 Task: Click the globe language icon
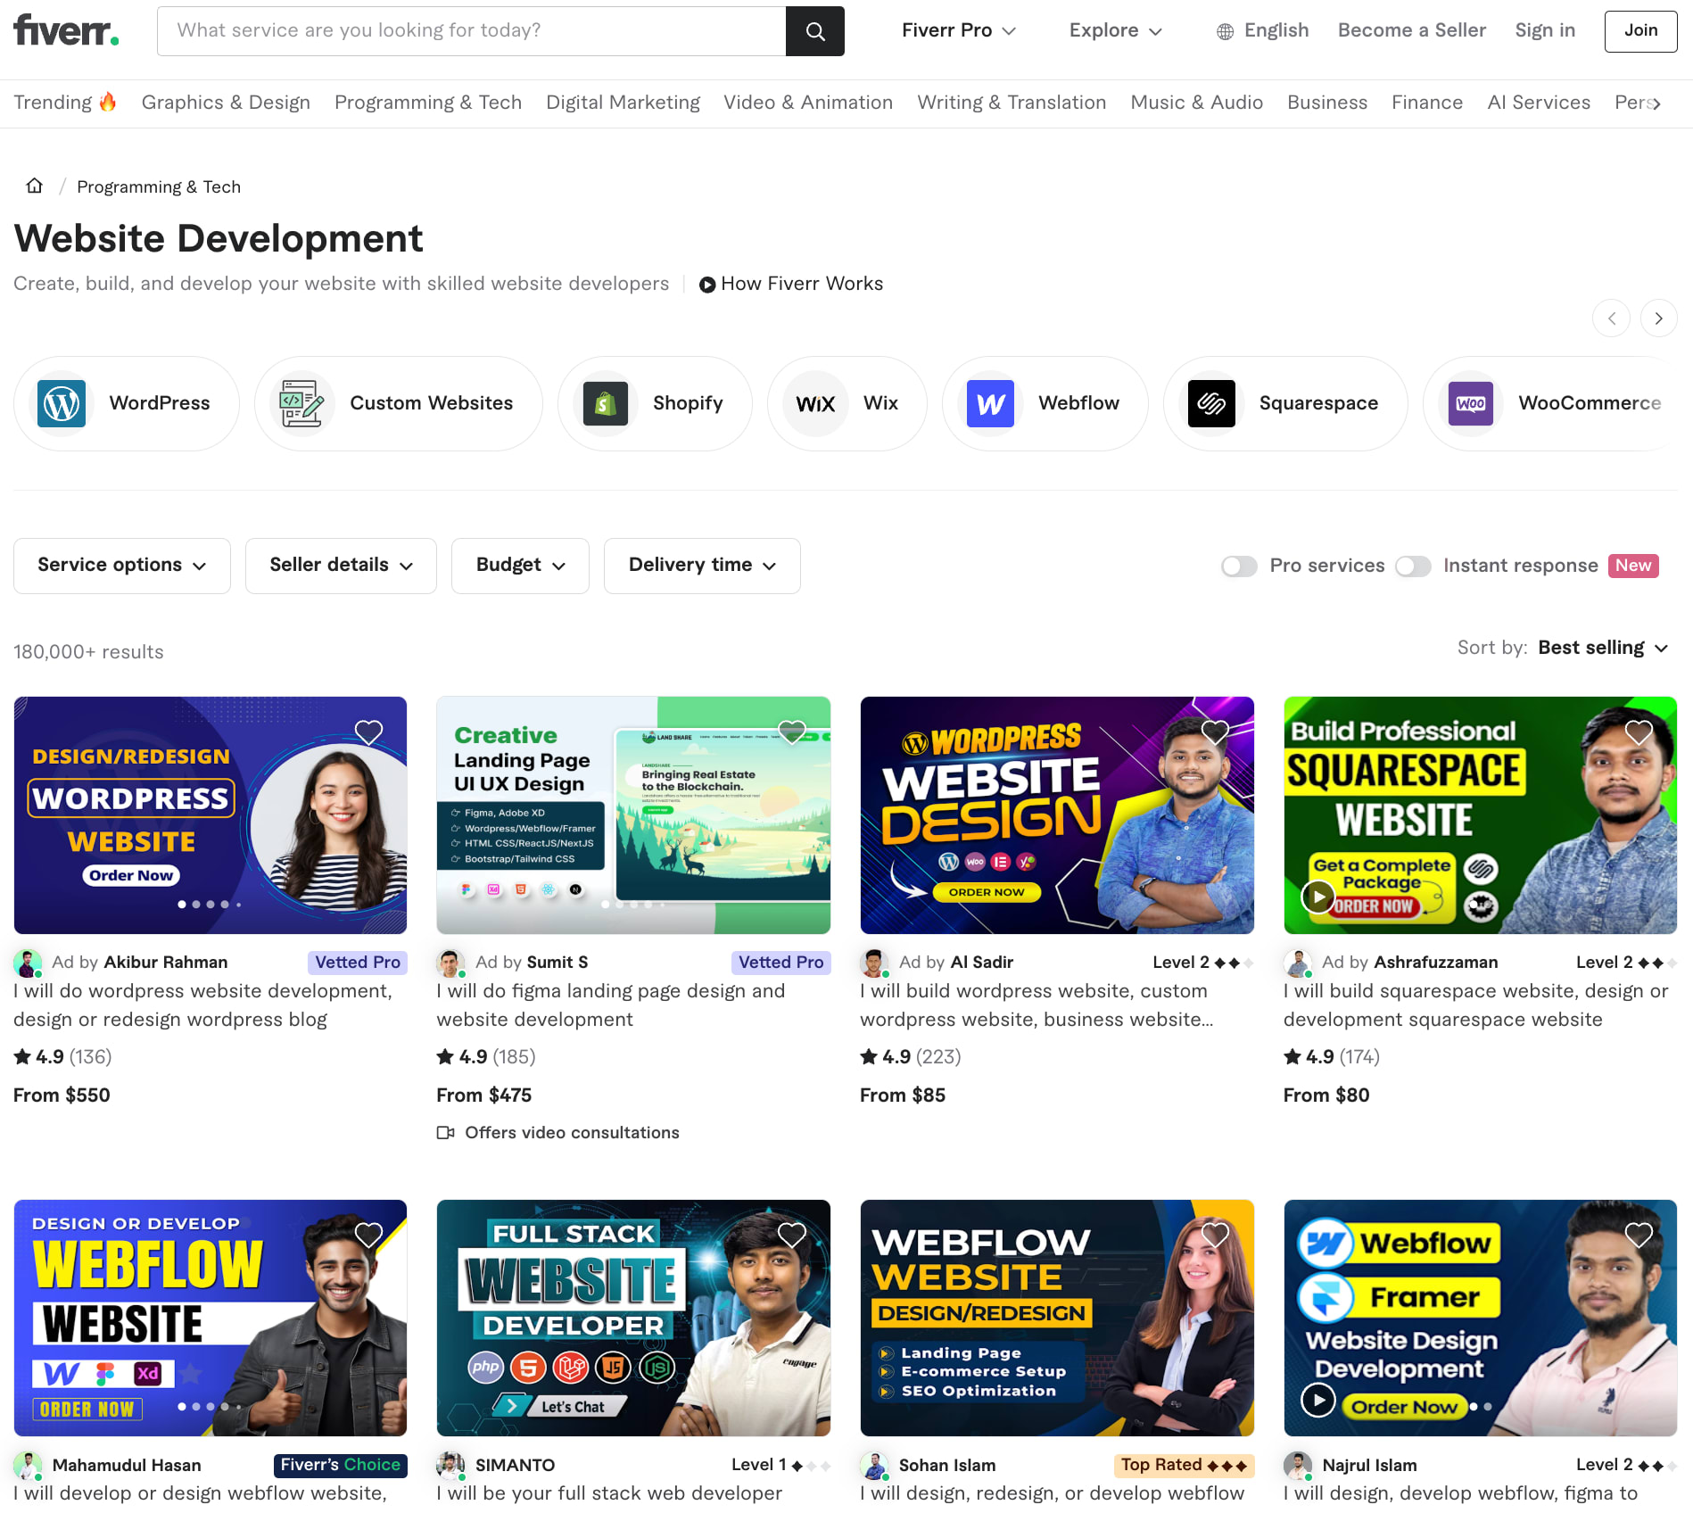(x=1226, y=31)
